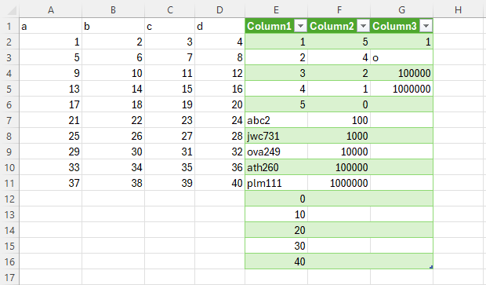Select cell B11 with value 38
The image size is (486, 285).
point(113,183)
